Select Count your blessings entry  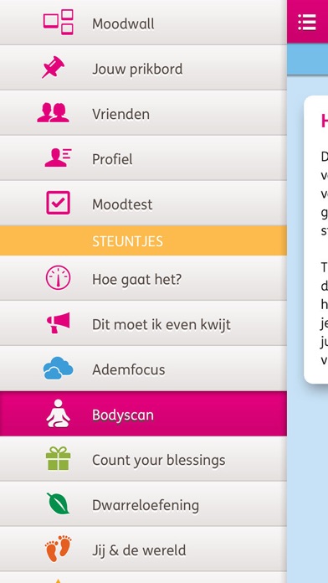coord(143,459)
